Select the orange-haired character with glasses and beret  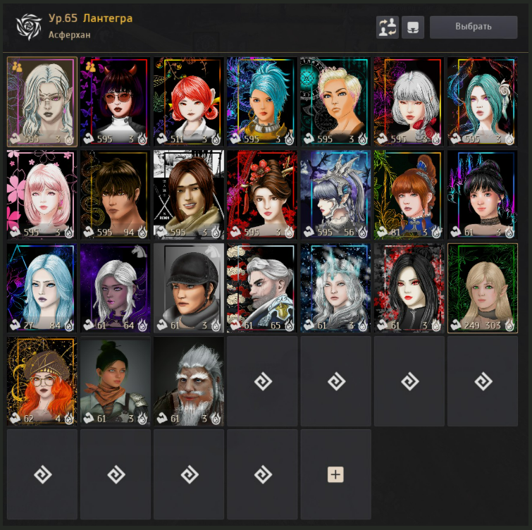click(42, 381)
